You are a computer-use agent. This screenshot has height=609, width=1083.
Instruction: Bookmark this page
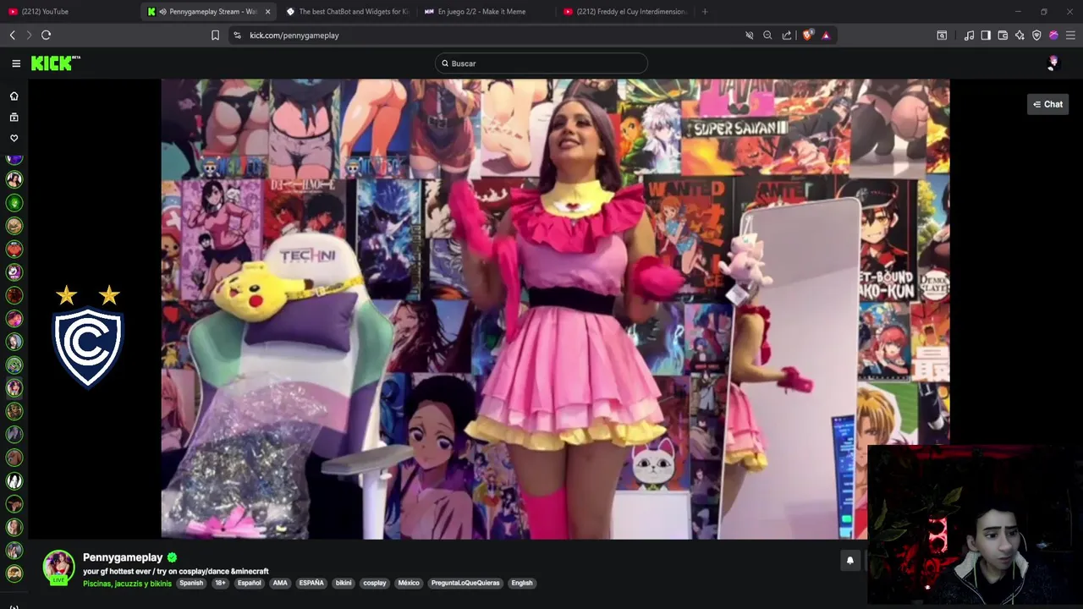tap(215, 35)
